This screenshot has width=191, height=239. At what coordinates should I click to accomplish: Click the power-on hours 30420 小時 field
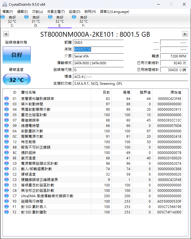(174, 70)
